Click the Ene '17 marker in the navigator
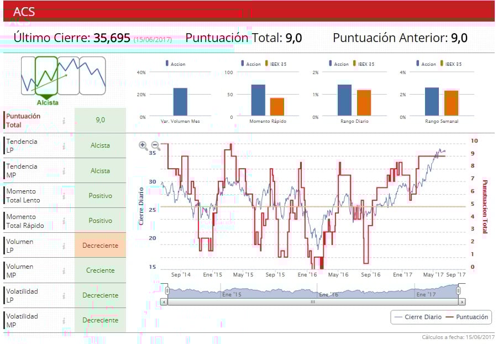This screenshot has width=498, height=344. pos(426,294)
